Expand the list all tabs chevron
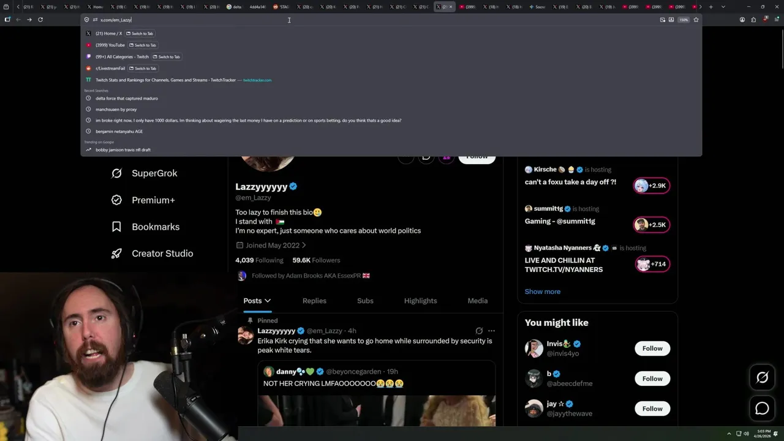Screen dimensions: 784x441 click(x=723, y=7)
